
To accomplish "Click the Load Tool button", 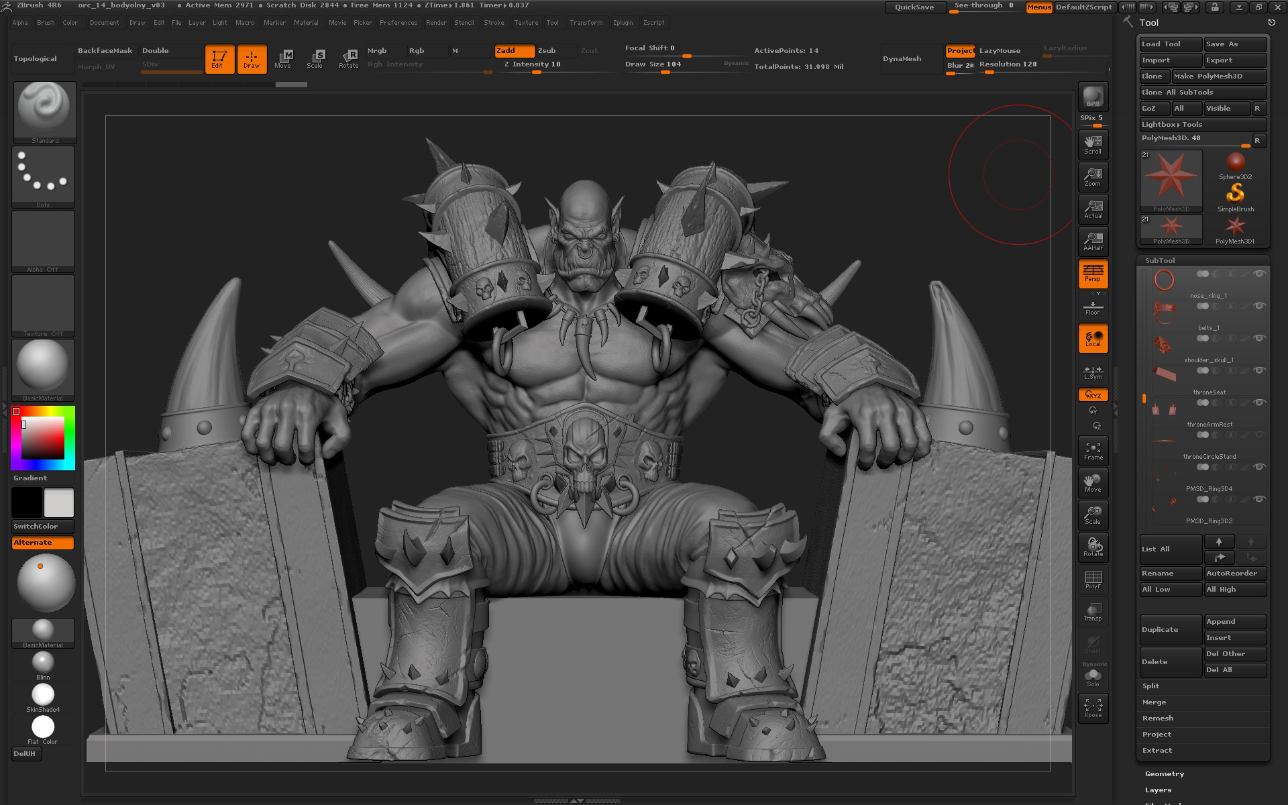I will click(1171, 44).
